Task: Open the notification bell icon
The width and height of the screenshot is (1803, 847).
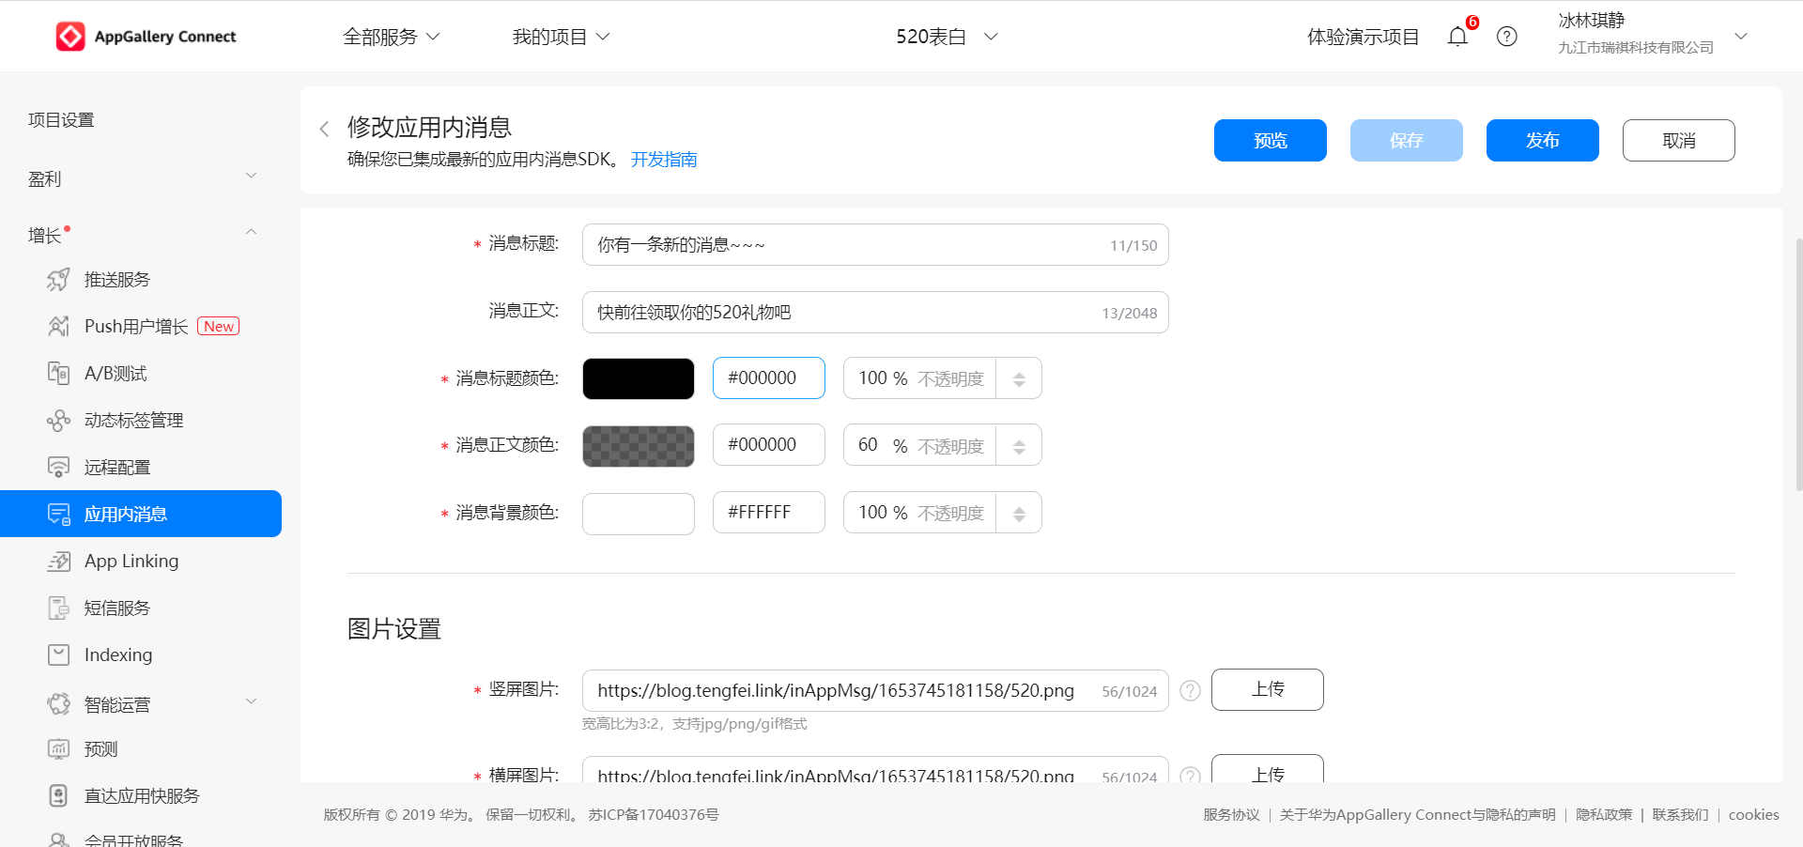Action: tap(1457, 37)
